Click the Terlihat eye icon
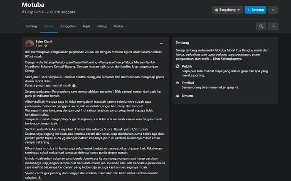Viewport: 291px width, 181px height. 178,83
